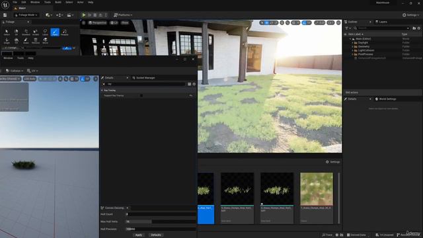Screen dimensions: 423x238
Task: Select the Fill foliage tool
Action: tap(16, 41)
